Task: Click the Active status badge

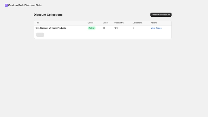Action: point(92,28)
